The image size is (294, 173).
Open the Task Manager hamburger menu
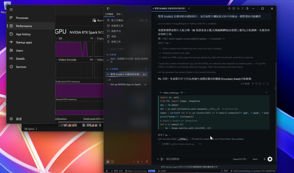point(11,9)
